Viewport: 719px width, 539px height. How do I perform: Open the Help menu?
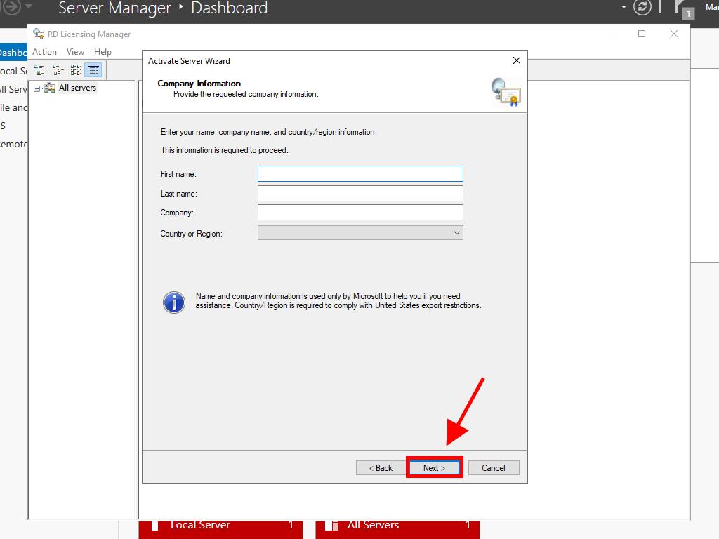coord(103,52)
